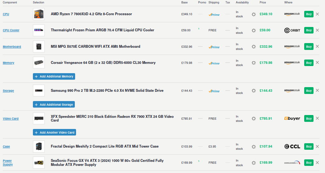Remove Fractal Design Meshify case with X
The height and width of the screenshot is (173, 325).
click(317, 146)
